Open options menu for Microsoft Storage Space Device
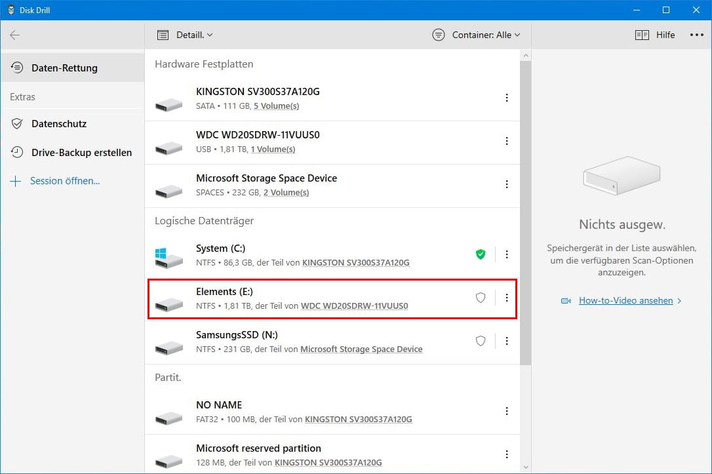712x474 pixels. 507,184
